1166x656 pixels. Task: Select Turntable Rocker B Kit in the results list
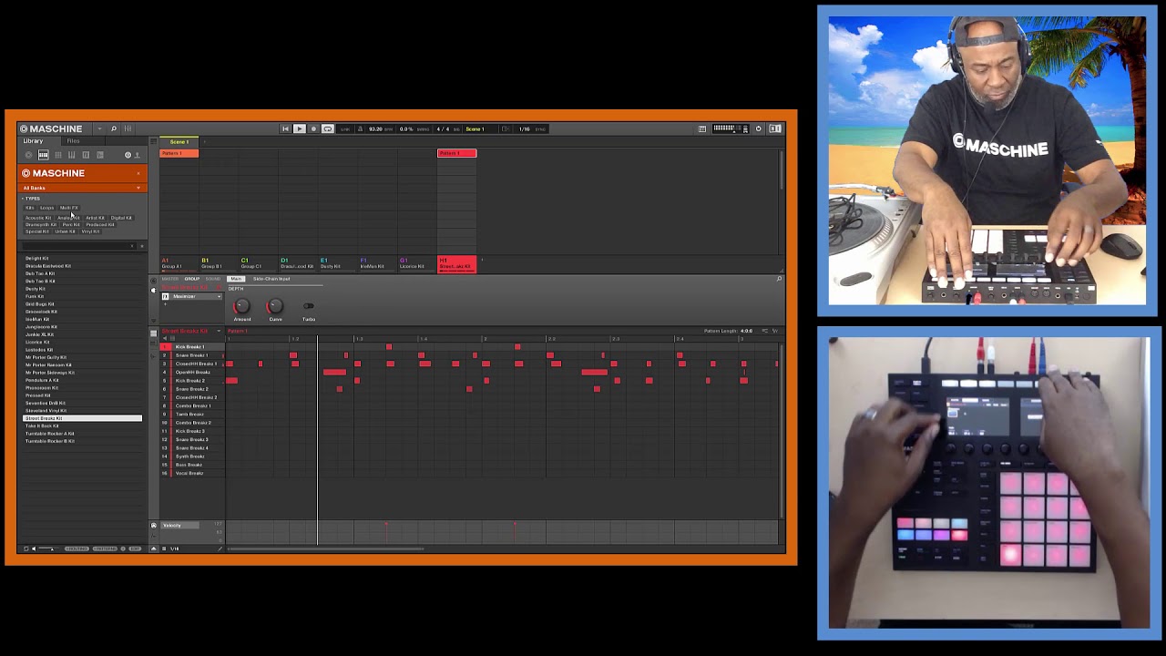82,441
